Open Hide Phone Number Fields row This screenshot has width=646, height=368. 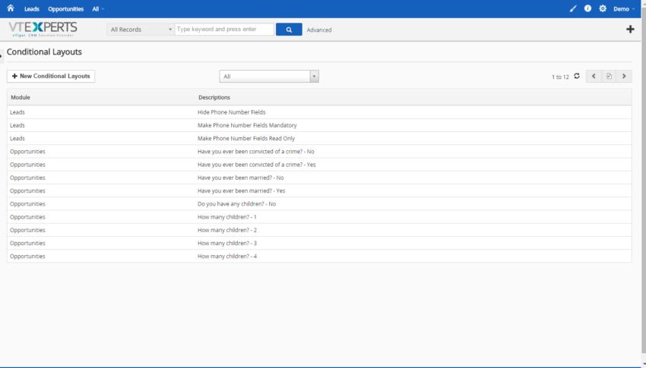(319, 112)
